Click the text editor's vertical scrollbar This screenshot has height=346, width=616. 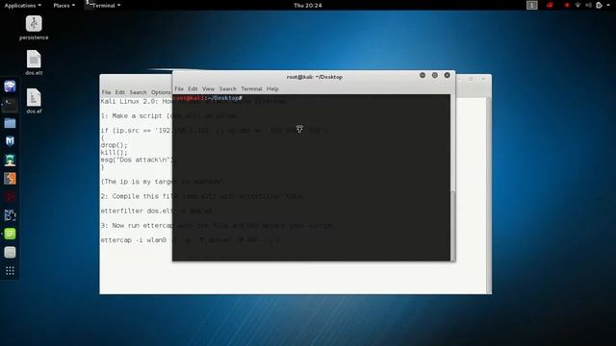pos(489,195)
